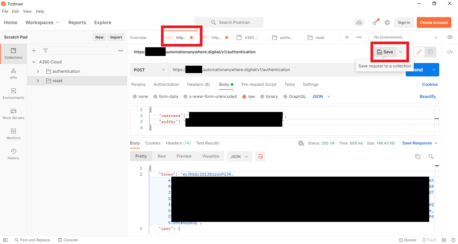Screen dimensions: 458x244
Task: Click the New button in Scratch Pad
Action: pyautogui.click(x=99, y=37)
